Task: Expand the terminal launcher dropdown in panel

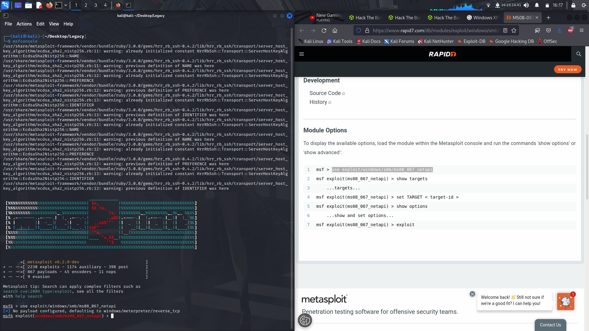Action: [x=66, y=5]
